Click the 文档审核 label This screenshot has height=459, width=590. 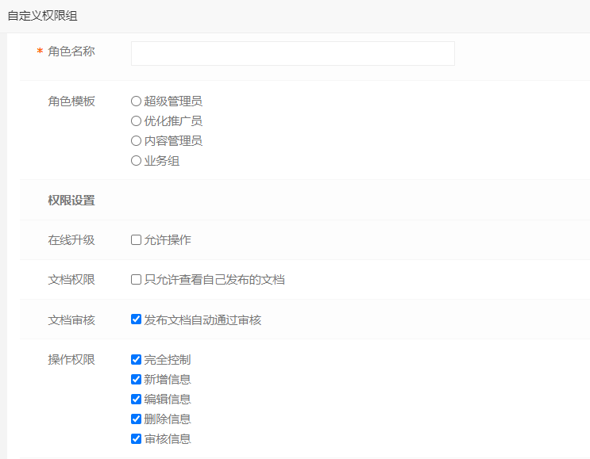click(71, 320)
